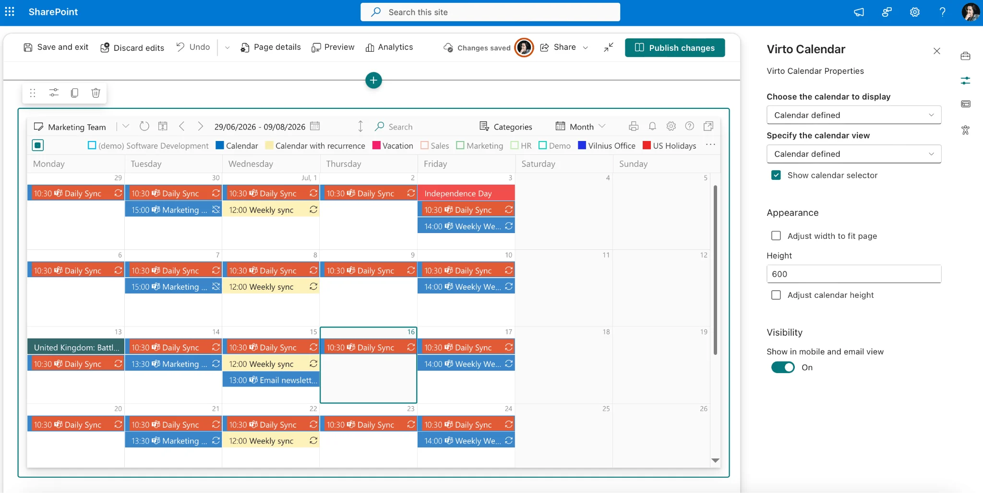Move web part using drag handle icon

tap(33, 93)
